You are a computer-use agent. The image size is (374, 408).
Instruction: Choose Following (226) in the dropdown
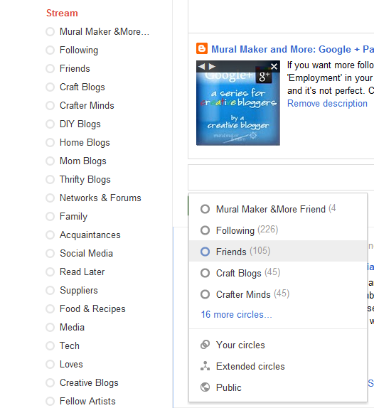[x=278, y=230]
